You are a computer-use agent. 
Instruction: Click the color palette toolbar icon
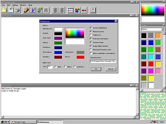pos(77,10)
